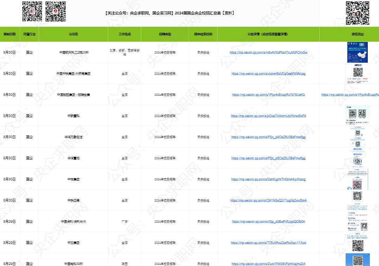Open the signup QR image for 中国中铁集团-大桥局集团

tap(358, 73)
